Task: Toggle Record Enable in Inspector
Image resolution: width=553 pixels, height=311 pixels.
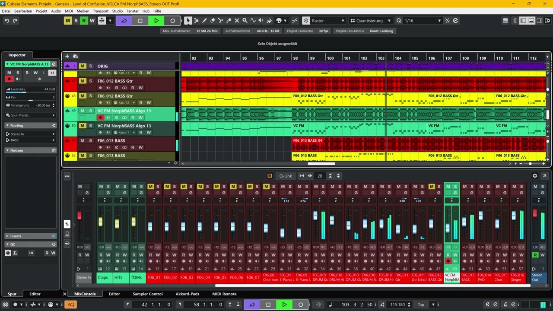Action: click(9, 79)
